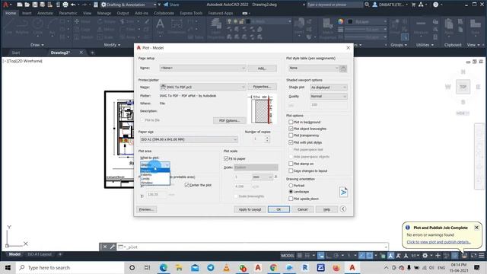This screenshot has height=274, width=487.
Task: Click OK to plot the drawing
Action: (x=279, y=209)
